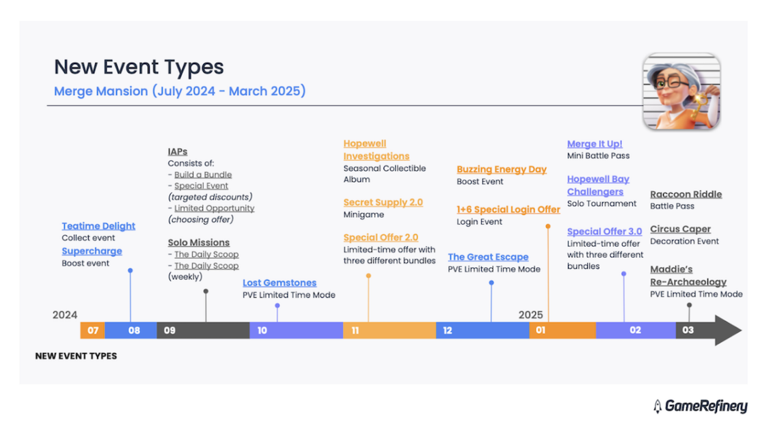Click the Secret Supply 2.0 link
This screenshot has width=771, height=428.
click(x=383, y=202)
